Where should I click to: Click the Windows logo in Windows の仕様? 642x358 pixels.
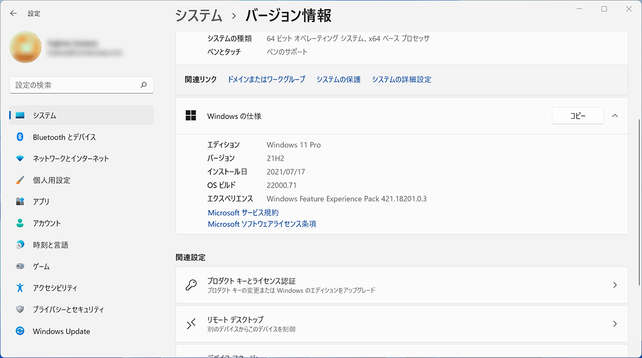(190, 115)
